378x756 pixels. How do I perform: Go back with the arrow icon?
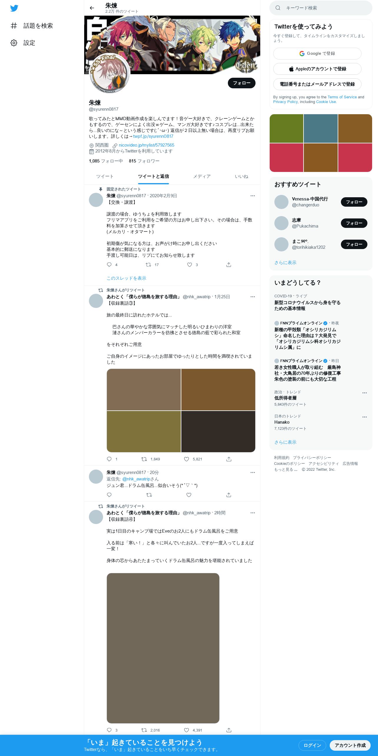tap(92, 8)
